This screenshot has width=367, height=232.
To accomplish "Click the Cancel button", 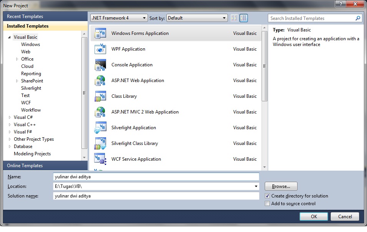I will click(345, 216).
